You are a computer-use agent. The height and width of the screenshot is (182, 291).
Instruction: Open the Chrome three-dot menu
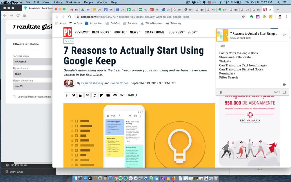point(286,17)
